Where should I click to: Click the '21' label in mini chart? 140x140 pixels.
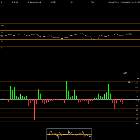coord(90,136)
